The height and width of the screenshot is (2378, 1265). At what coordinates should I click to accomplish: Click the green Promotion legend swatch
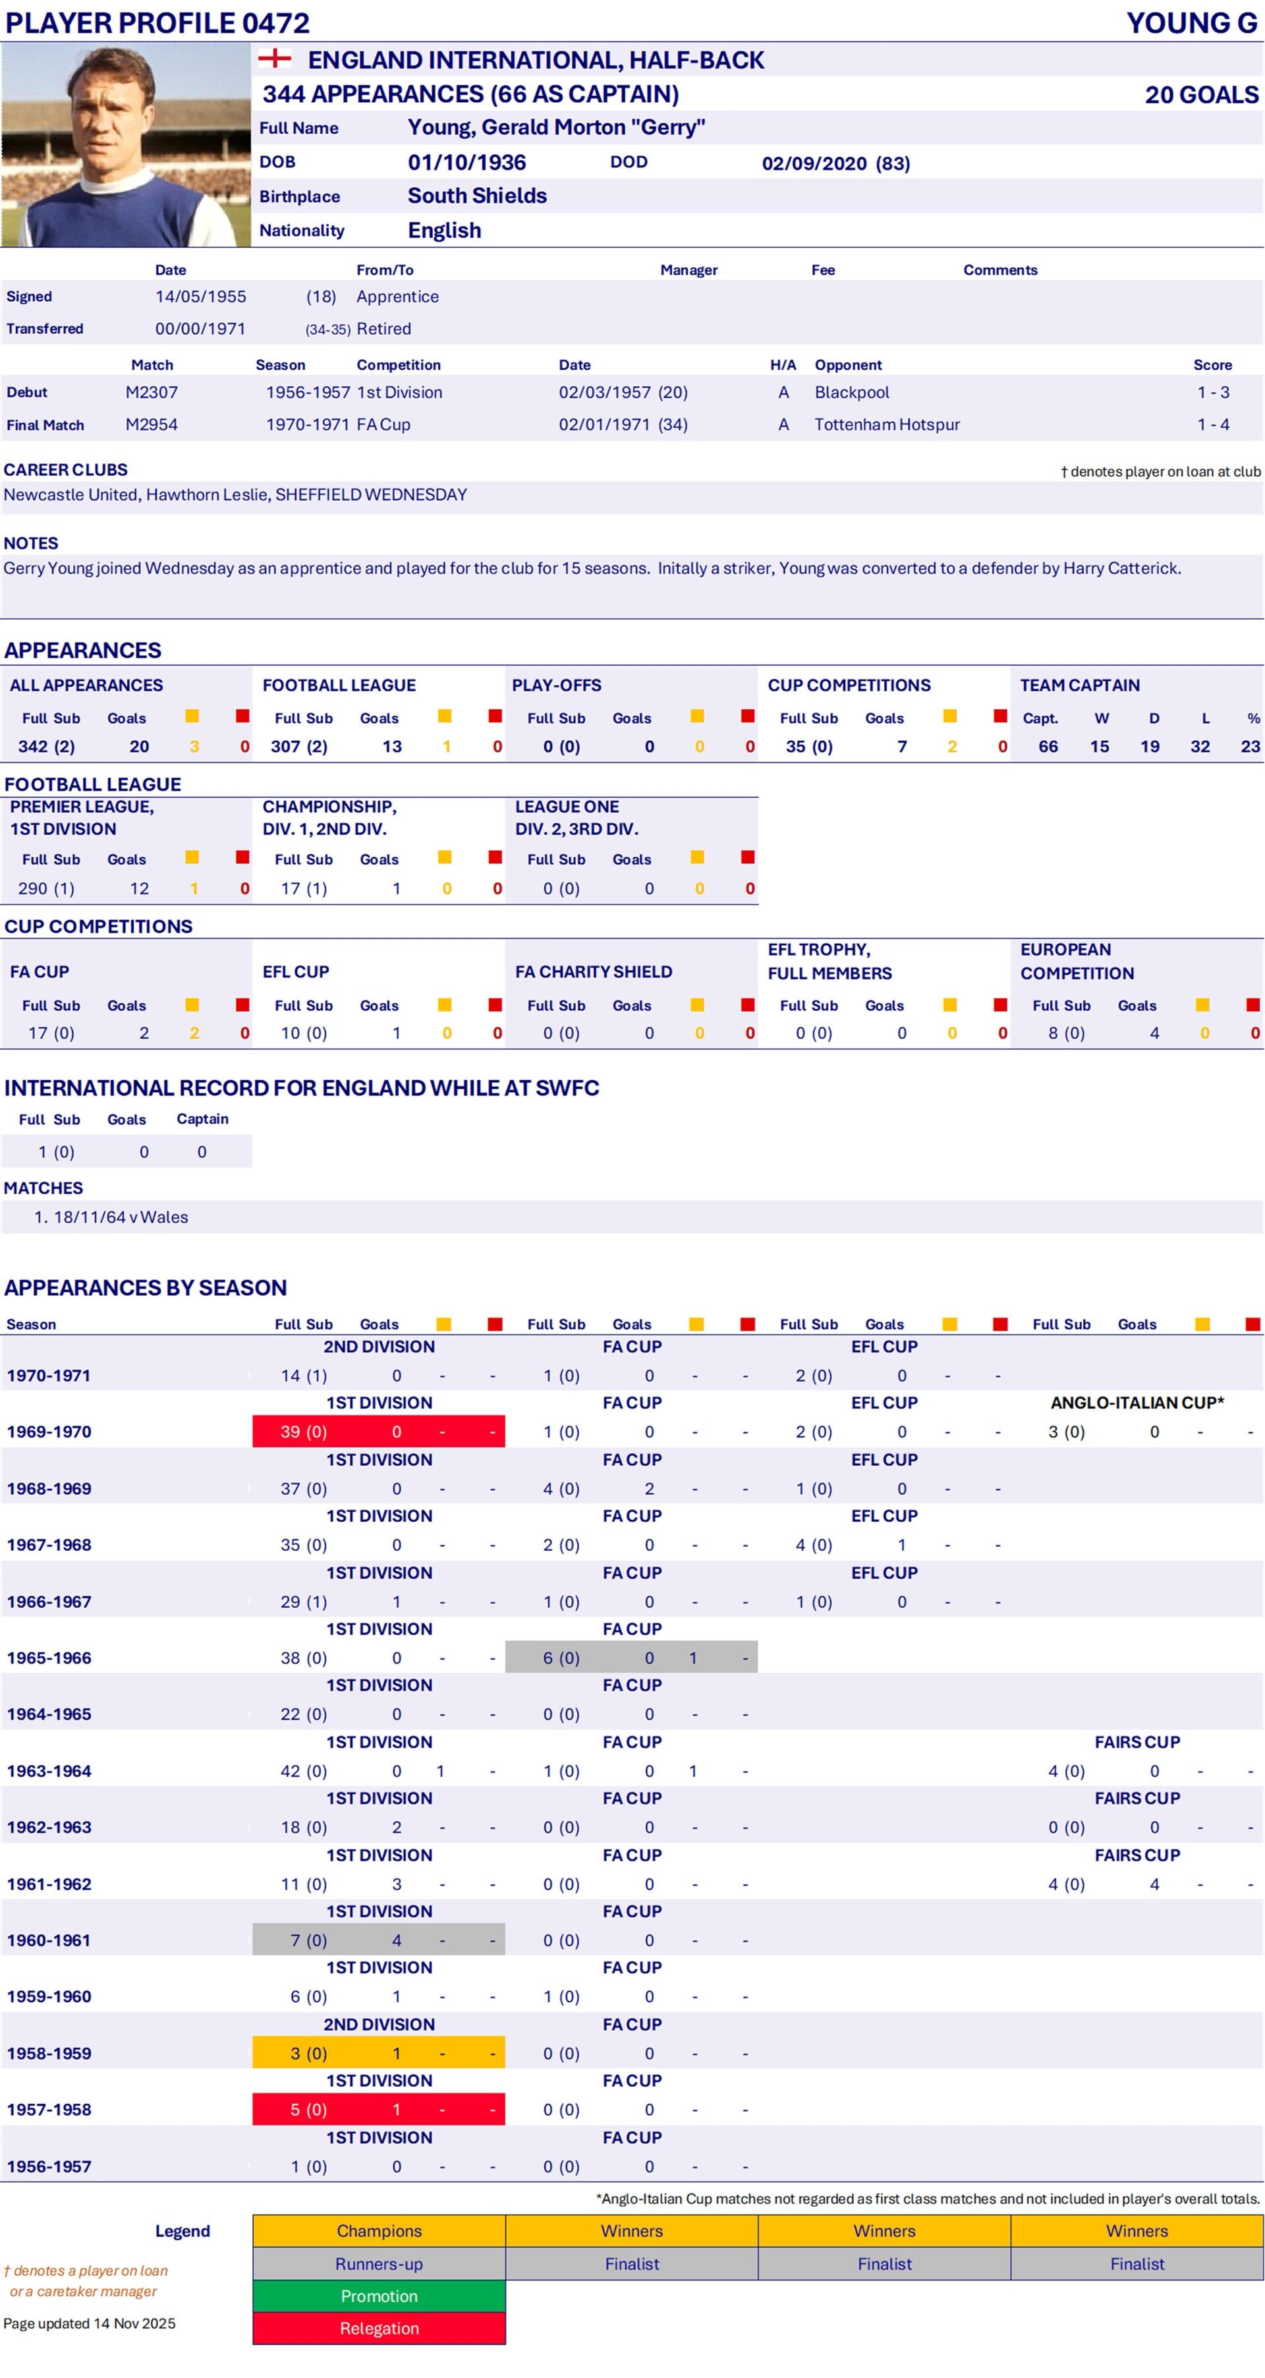[x=378, y=2296]
